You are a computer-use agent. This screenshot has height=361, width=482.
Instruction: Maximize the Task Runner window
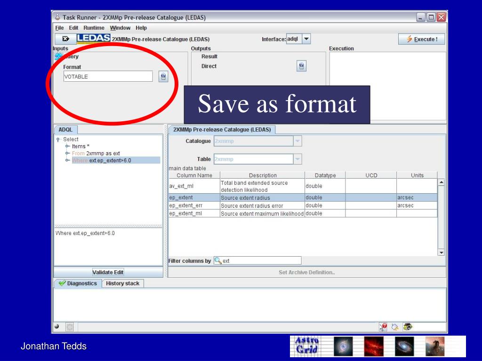point(431,17)
